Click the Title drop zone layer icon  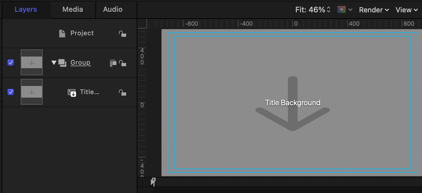72,93
